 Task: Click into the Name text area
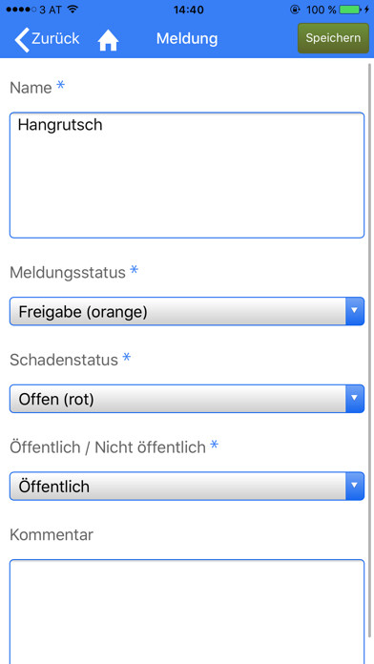187,175
